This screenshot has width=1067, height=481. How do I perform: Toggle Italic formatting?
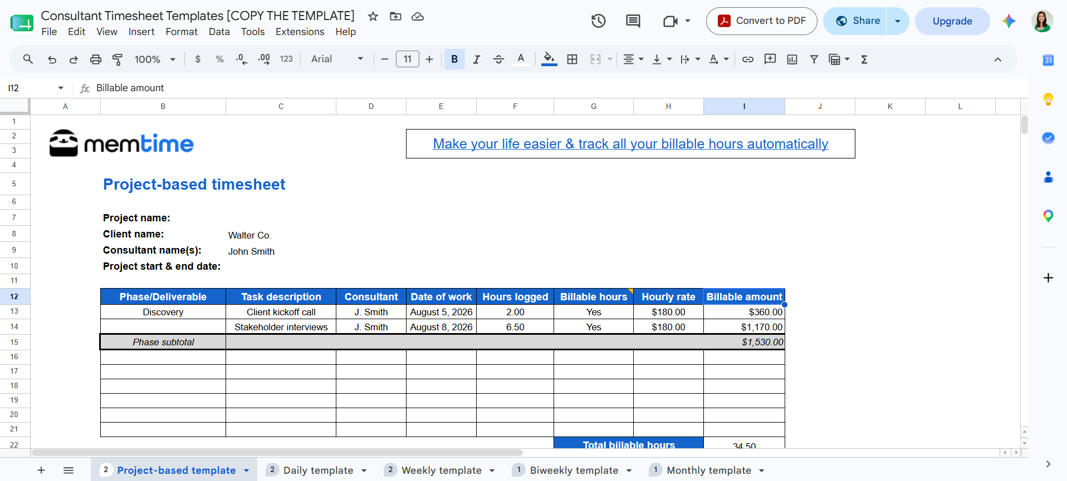(x=477, y=59)
